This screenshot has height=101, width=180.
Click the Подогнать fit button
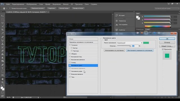click(x=52, y=8)
